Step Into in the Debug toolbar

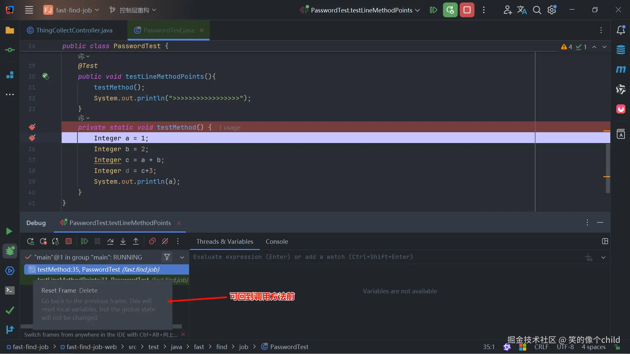click(x=123, y=241)
